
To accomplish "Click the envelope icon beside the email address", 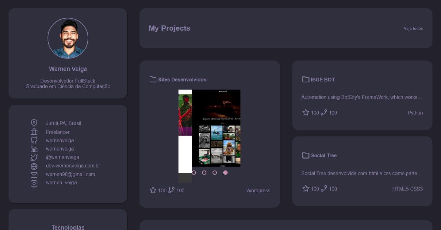I will (34, 175).
